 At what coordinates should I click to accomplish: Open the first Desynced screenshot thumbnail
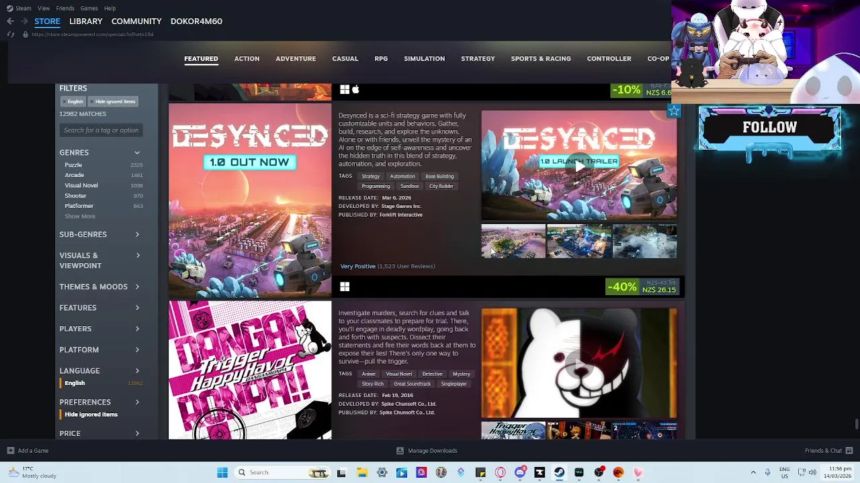pyautogui.click(x=513, y=241)
